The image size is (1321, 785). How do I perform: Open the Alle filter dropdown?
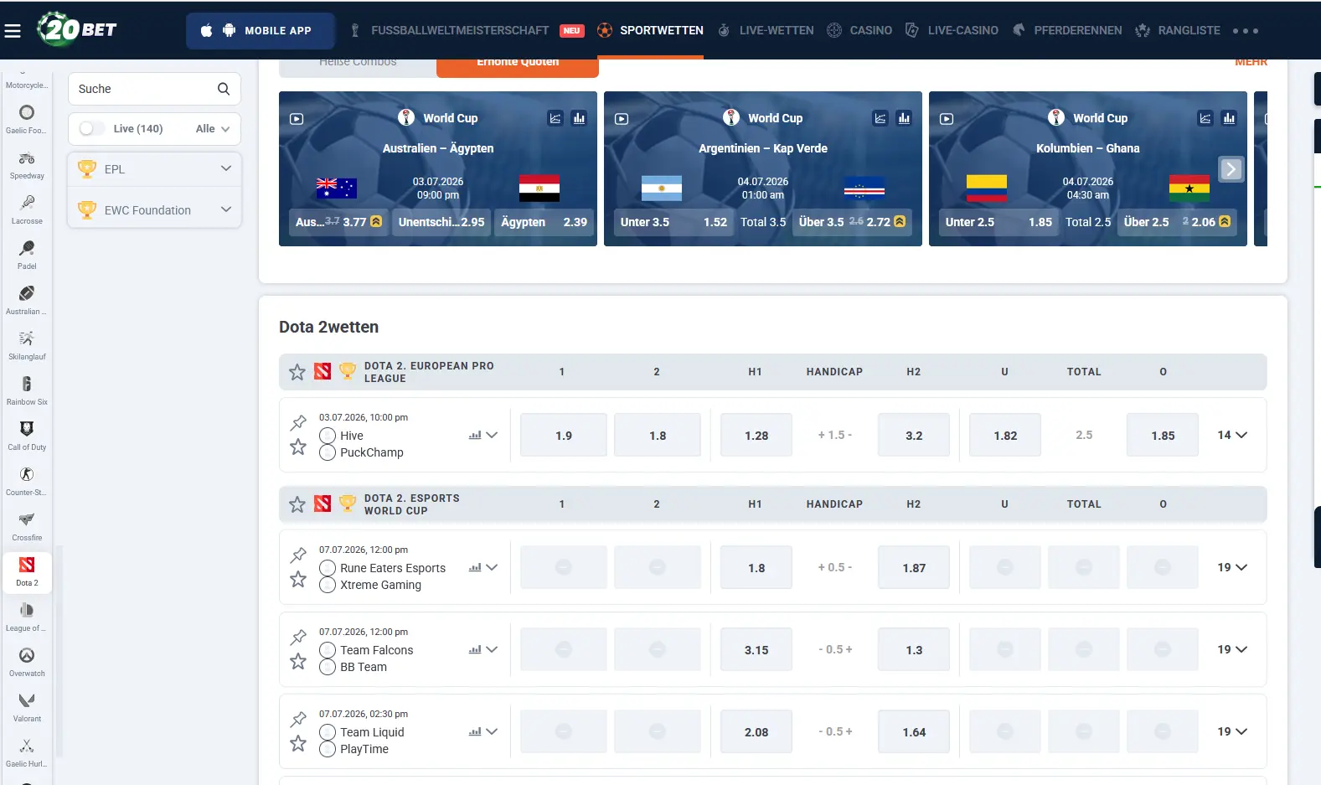point(213,128)
